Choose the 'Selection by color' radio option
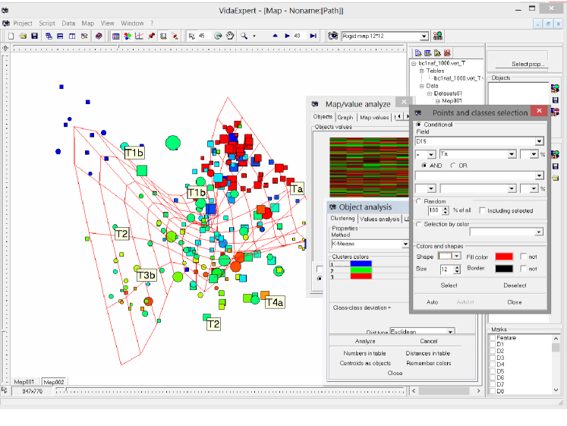Image resolution: width=567 pixels, height=426 pixels. [x=420, y=222]
